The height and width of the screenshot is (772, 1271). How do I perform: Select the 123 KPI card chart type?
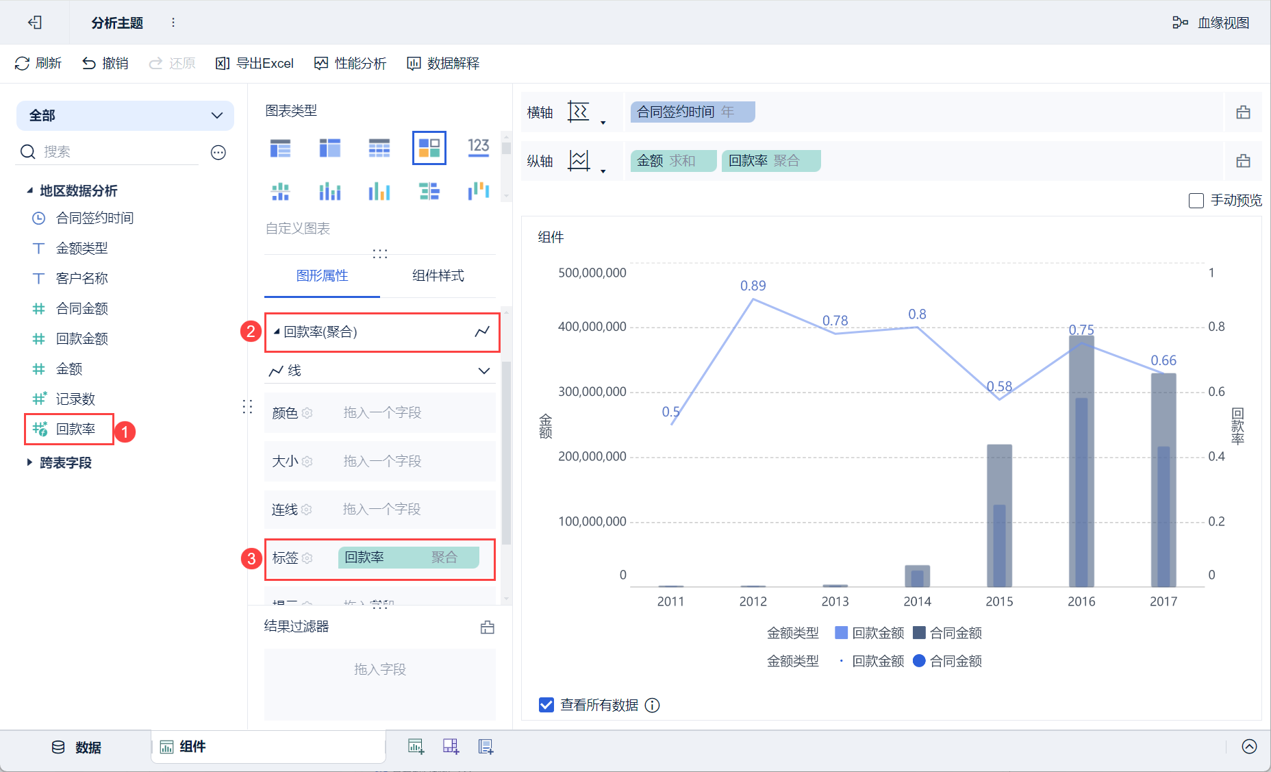pos(479,147)
